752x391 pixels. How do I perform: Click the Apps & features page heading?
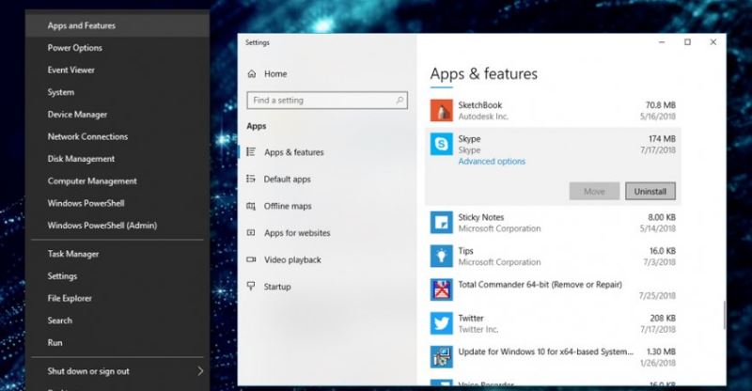click(x=483, y=74)
